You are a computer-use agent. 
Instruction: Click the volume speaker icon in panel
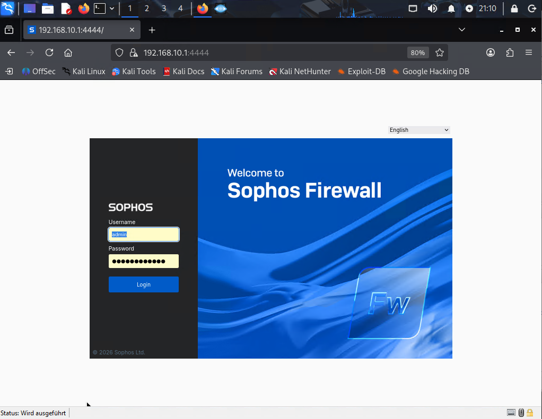pos(432,8)
